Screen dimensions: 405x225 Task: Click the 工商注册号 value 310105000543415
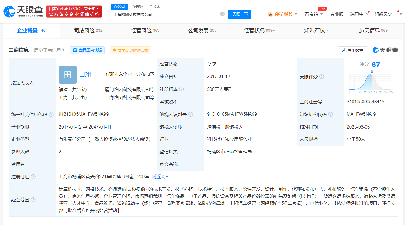[365, 102]
